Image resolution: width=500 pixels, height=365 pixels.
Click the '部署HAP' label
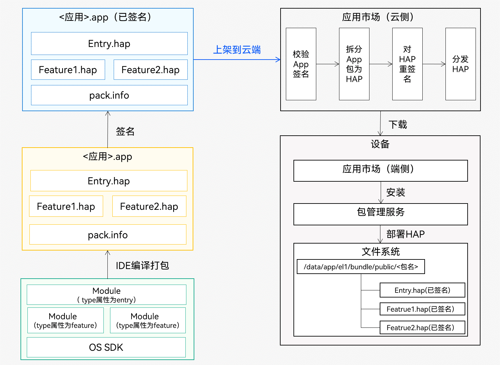(405, 234)
